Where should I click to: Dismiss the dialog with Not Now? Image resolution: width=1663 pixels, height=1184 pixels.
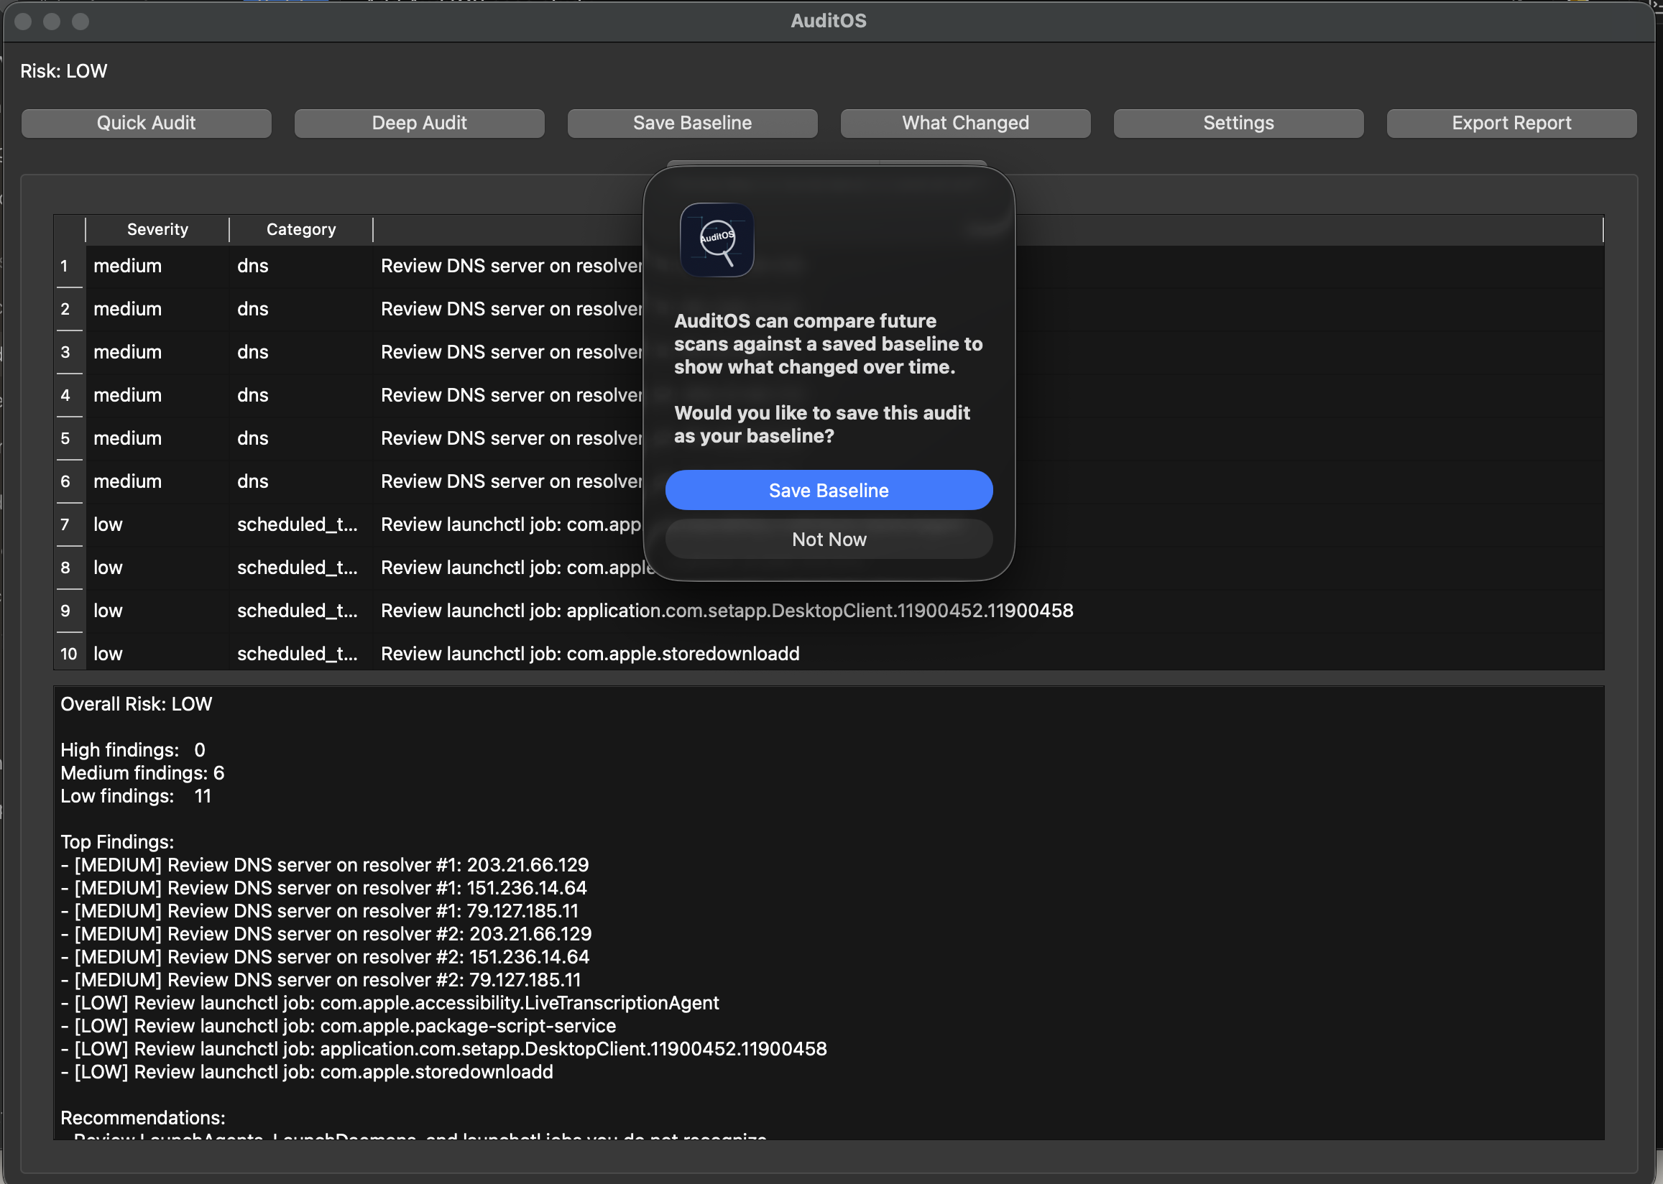(828, 539)
